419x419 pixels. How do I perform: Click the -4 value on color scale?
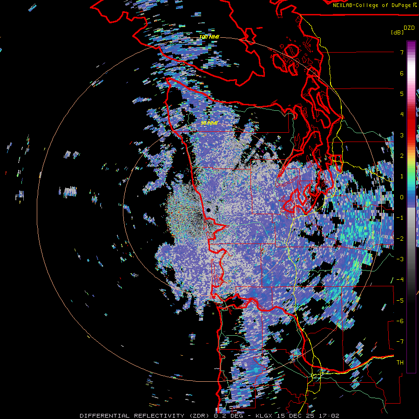tap(400, 280)
